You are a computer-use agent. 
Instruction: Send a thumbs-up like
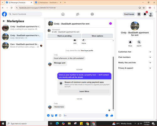(112, 116)
